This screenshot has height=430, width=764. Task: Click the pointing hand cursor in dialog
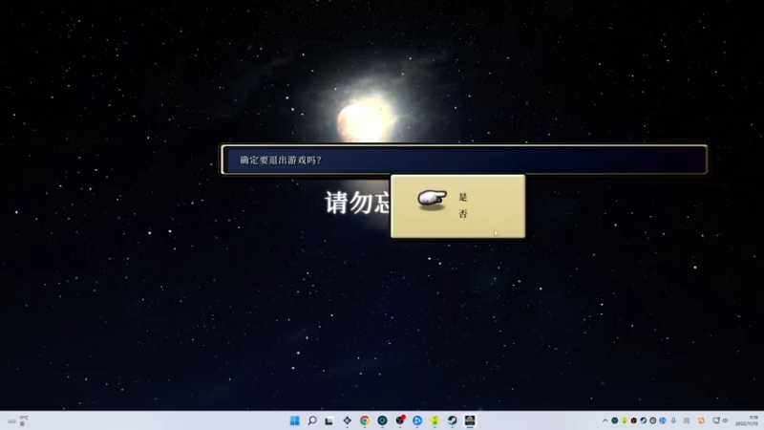coord(433,200)
